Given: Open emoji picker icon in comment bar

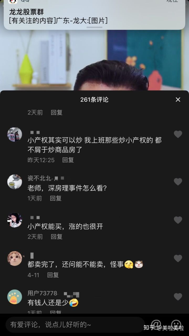Looking at the screenshot, I should [x=176, y=324].
